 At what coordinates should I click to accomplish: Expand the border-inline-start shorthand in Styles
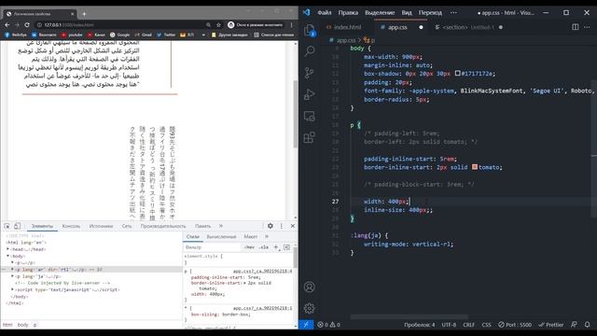tap(244, 283)
